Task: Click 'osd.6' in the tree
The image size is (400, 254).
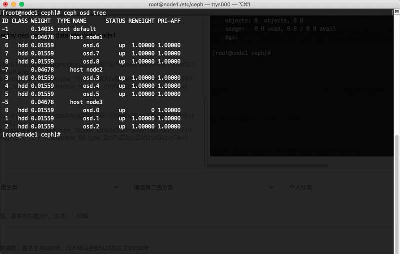Action: coord(91,45)
